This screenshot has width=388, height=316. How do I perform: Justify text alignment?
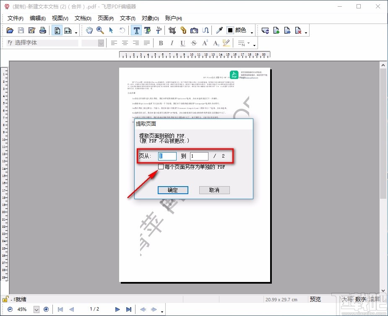[x=147, y=43]
